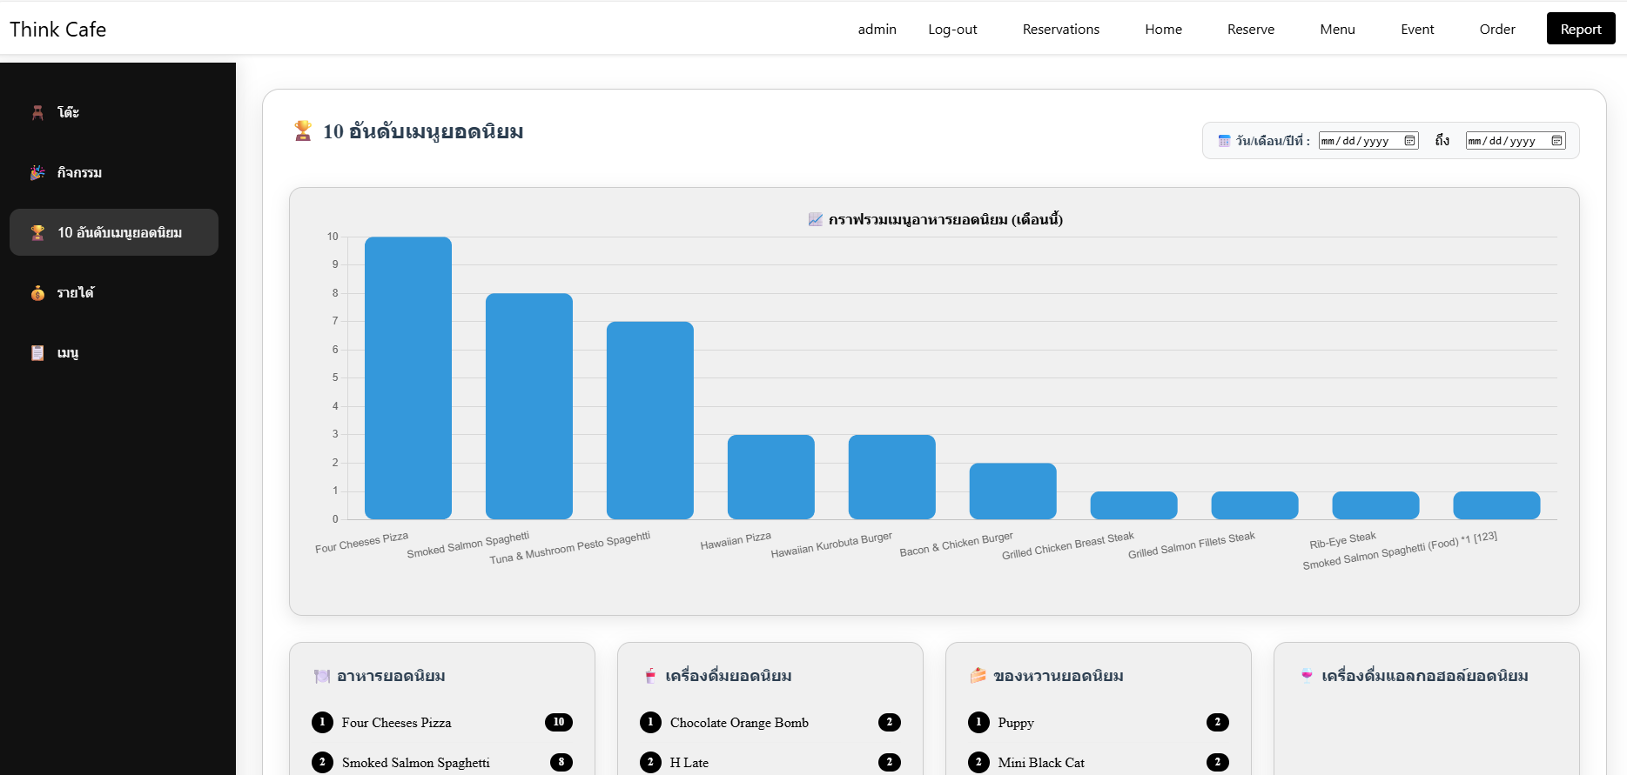The image size is (1627, 775).
Task: Click rank 2 badge beside Mini Black Cat
Action: tap(978, 762)
